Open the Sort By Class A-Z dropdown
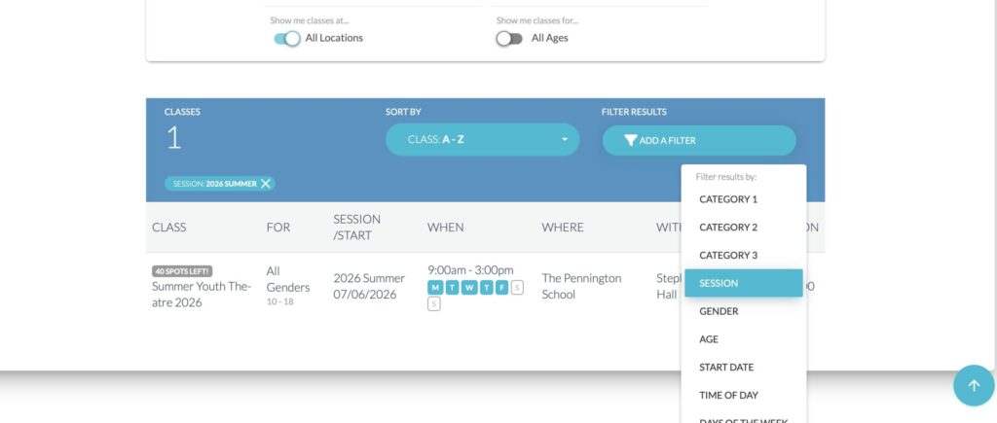This screenshot has width=997, height=423. (482, 139)
